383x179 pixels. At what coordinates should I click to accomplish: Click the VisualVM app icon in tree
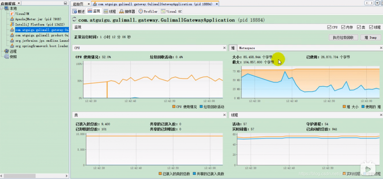(x=12, y=14)
